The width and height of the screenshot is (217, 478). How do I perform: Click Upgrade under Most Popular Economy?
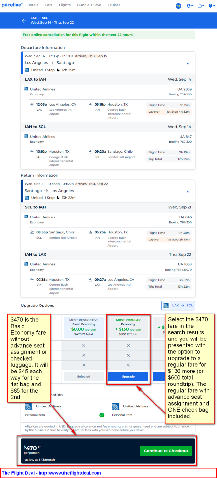[x=128, y=377]
